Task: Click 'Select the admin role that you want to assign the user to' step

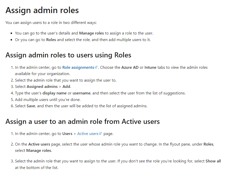Action: pos(66,80)
